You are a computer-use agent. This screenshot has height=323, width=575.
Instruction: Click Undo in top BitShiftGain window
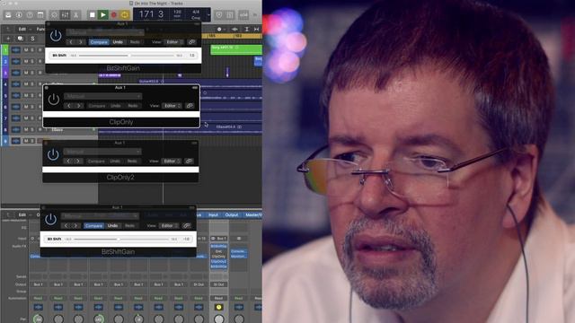pyautogui.click(x=118, y=42)
